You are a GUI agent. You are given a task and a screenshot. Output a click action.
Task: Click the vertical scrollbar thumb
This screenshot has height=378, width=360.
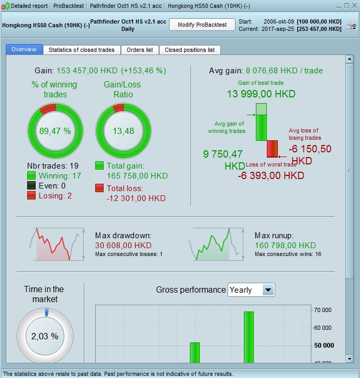tap(350, 171)
